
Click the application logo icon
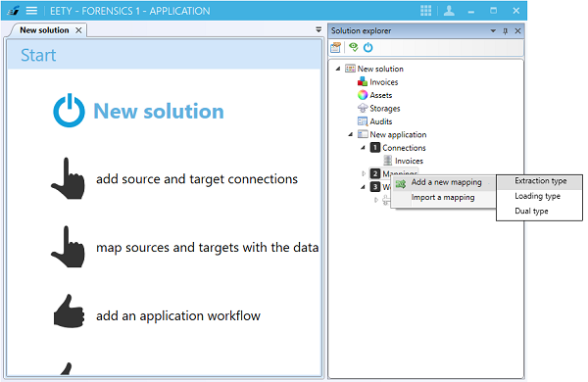13,11
